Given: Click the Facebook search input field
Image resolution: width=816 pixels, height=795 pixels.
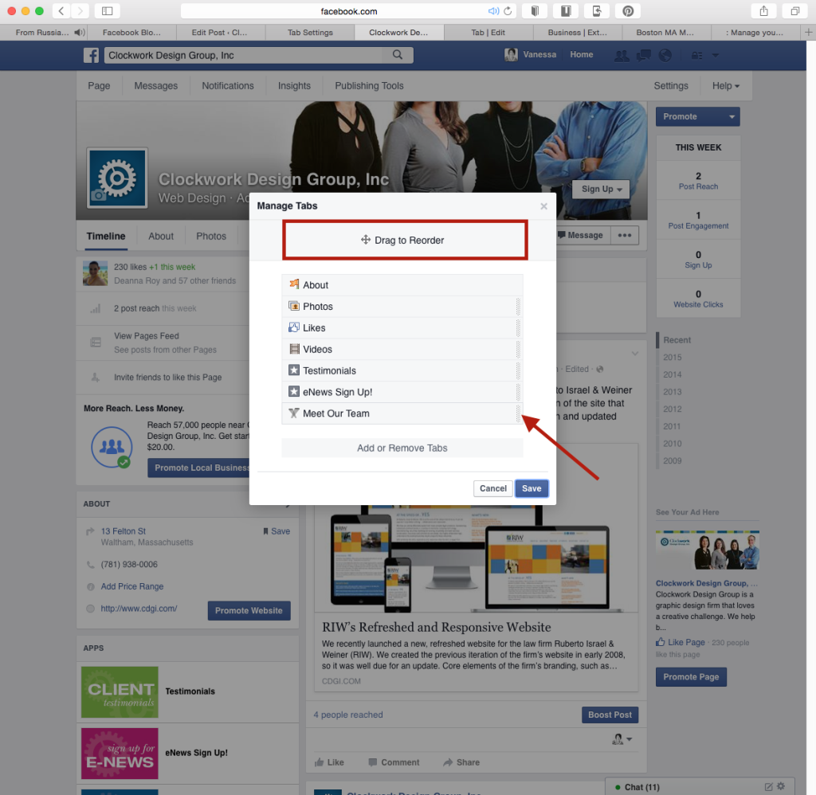Looking at the screenshot, I should tap(245, 55).
